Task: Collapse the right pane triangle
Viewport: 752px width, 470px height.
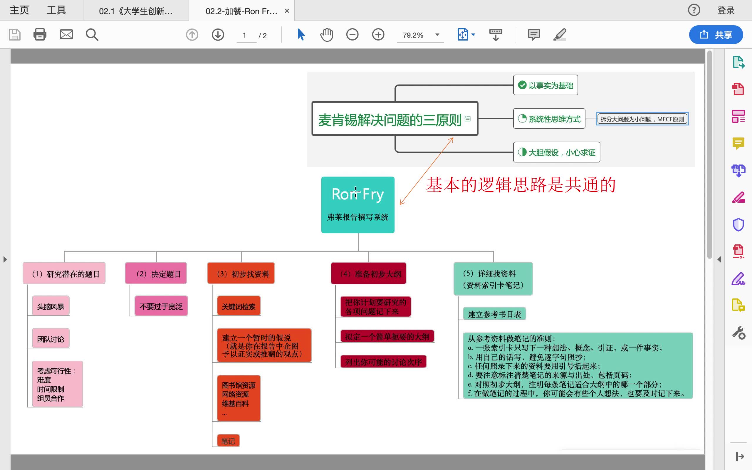Action: click(x=719, y=259)
